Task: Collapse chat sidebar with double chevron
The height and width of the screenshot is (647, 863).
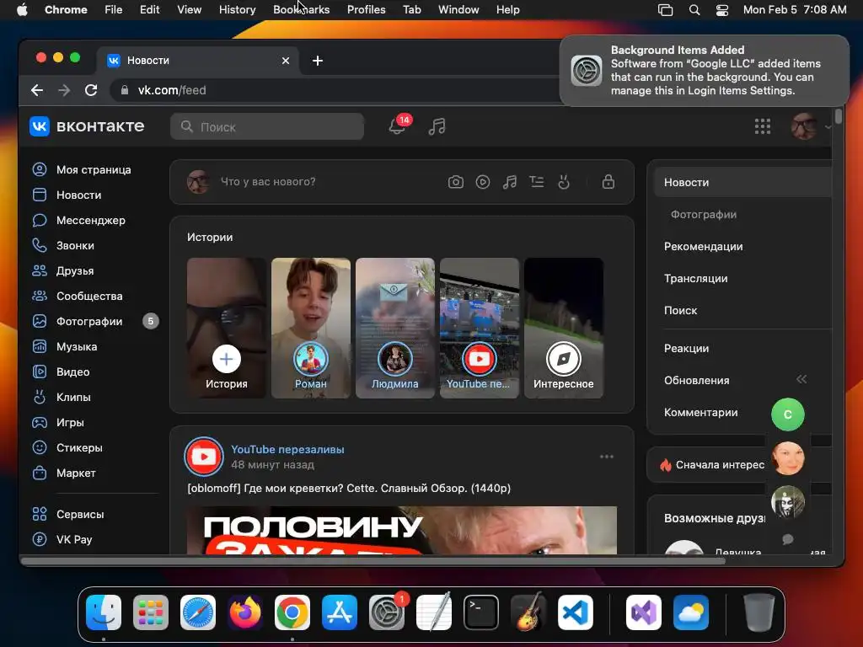Action: (x=801, y=379)
